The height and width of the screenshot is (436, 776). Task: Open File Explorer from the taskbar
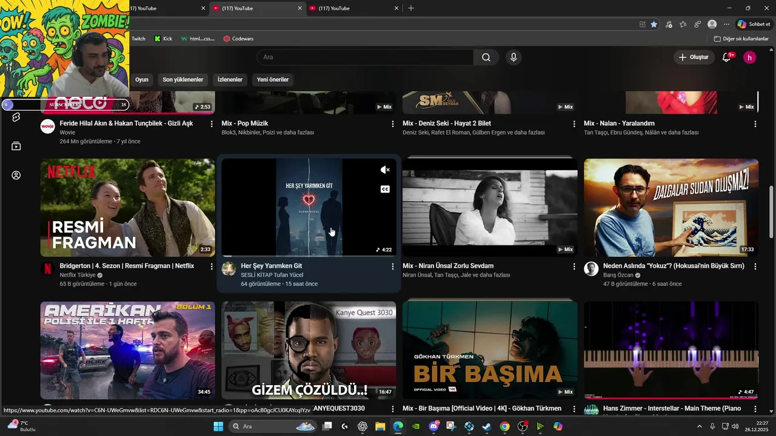tap(380, 426)
